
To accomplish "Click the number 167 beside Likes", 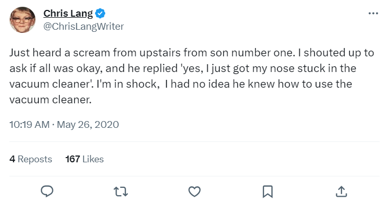I will 73,159.
